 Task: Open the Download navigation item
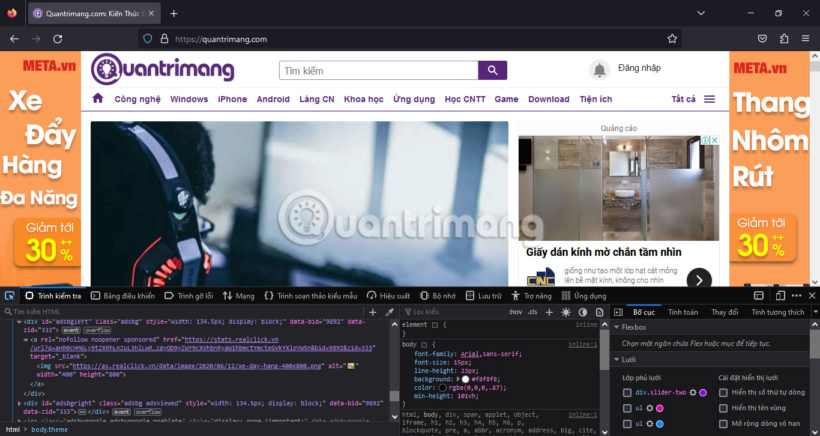click(x=549, y=99)
